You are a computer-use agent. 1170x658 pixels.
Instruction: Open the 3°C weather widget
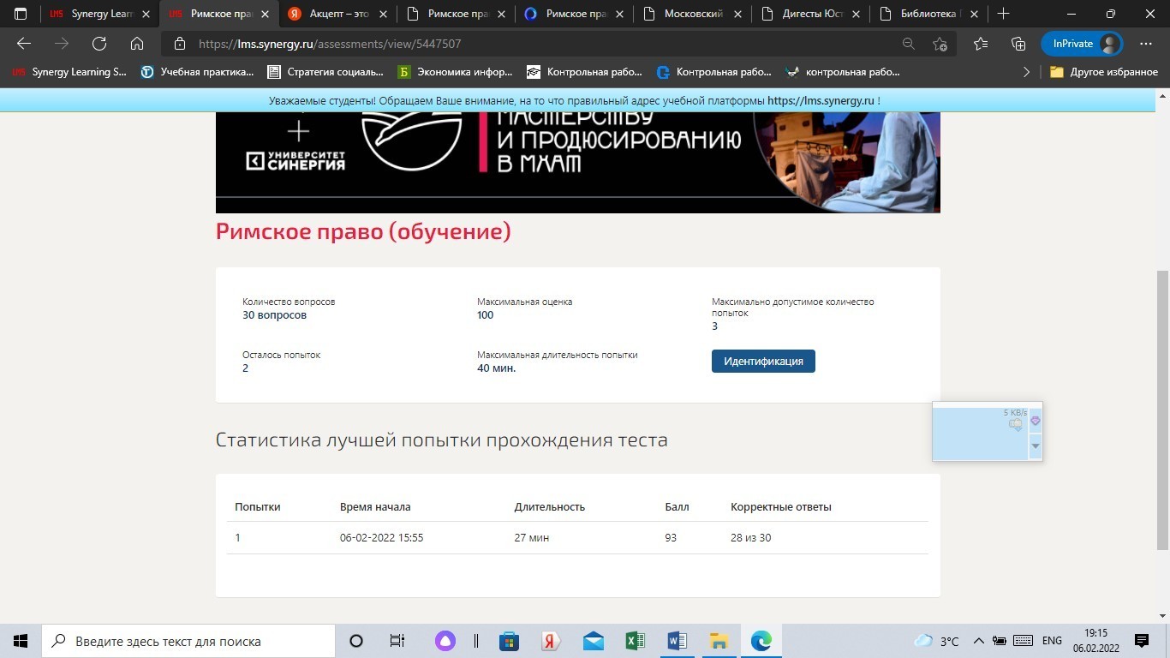(x=936, y=641)
